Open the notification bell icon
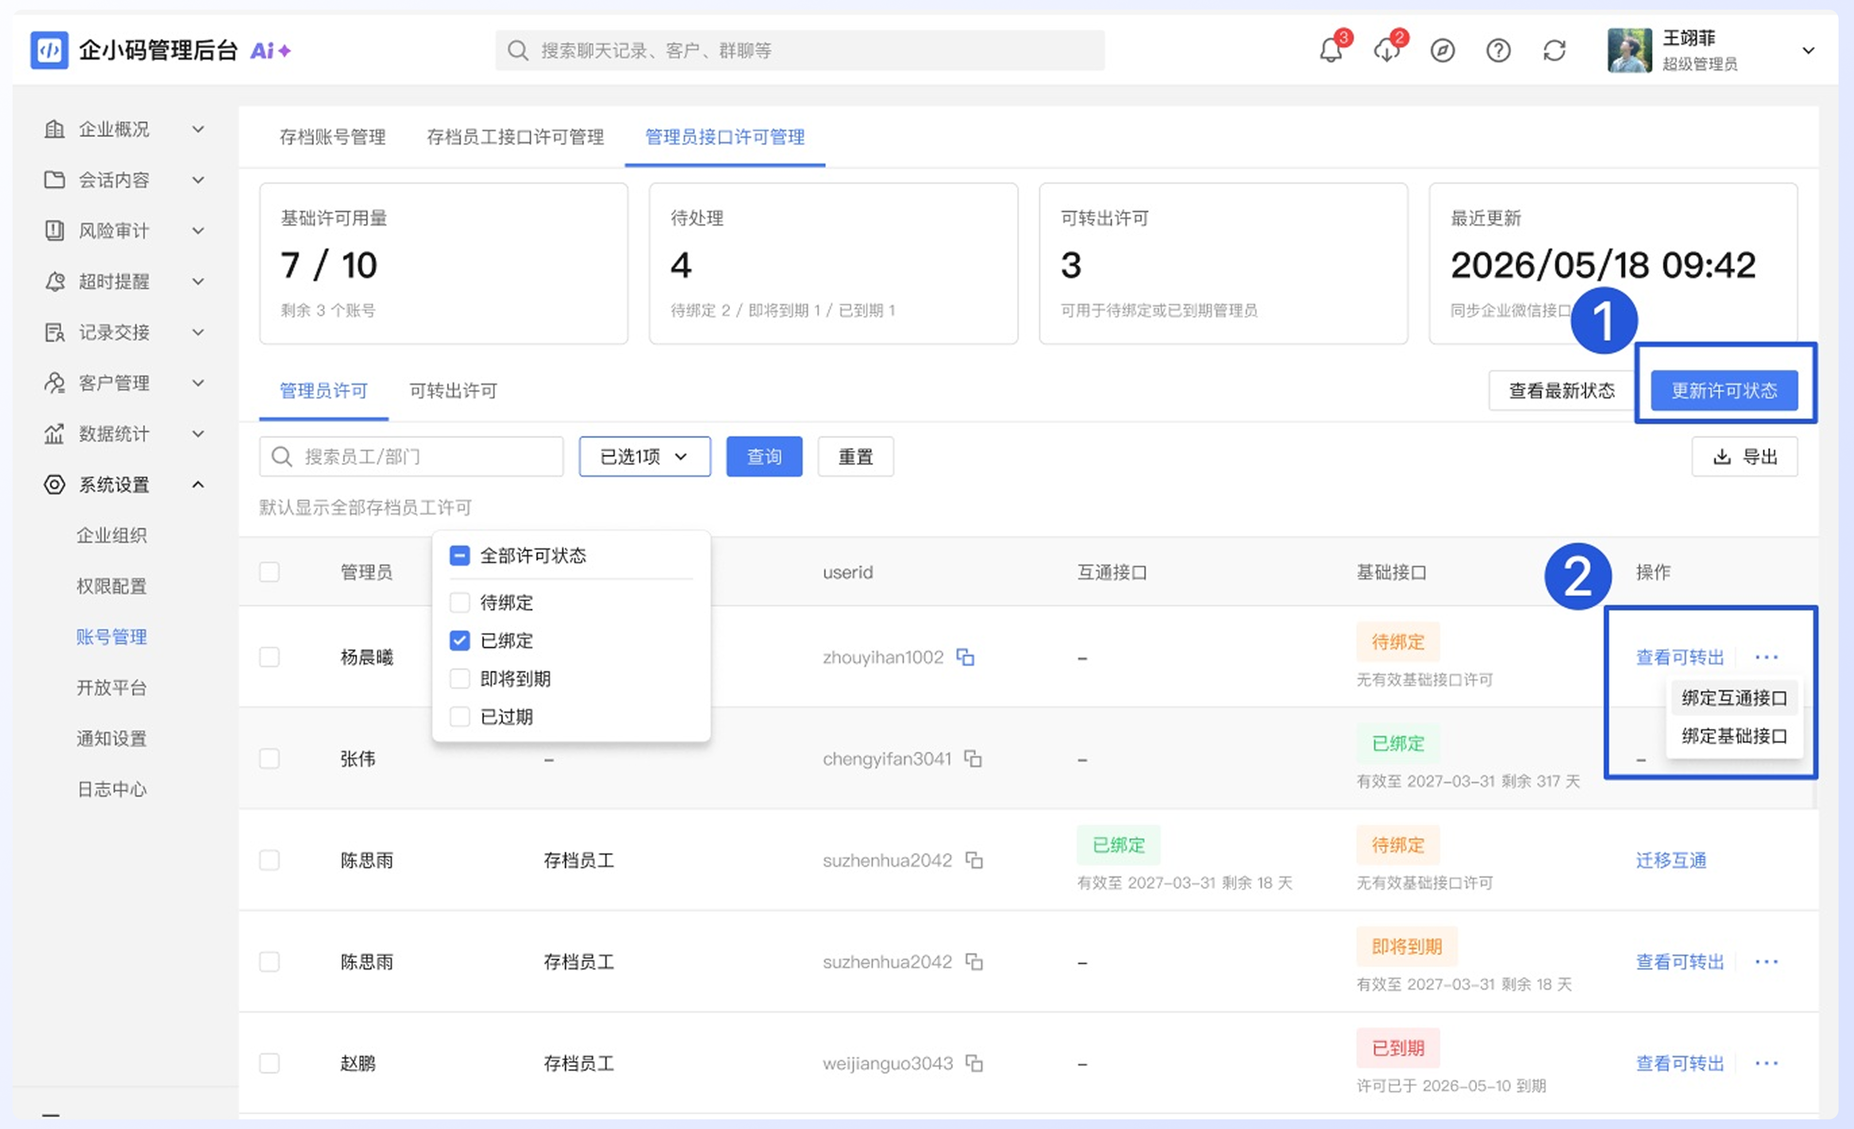 [x=1330, y=50]
